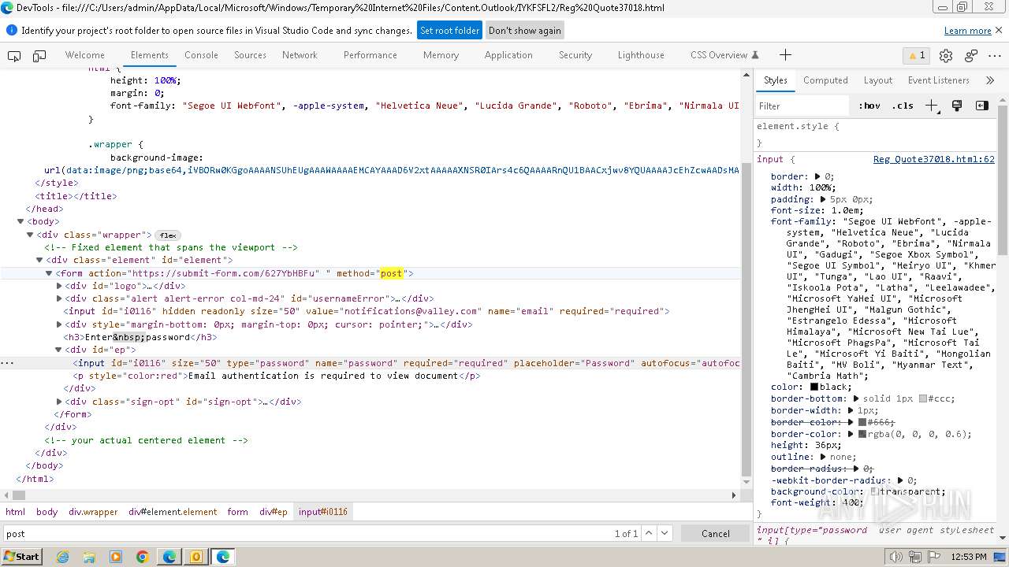This screenshot has width=1009, height=567.
Task: Click the search box containing post
Action: (307, 533)
